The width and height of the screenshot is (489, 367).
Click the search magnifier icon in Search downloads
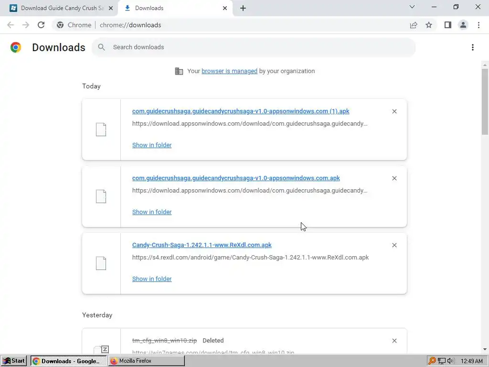pos(101,47)
